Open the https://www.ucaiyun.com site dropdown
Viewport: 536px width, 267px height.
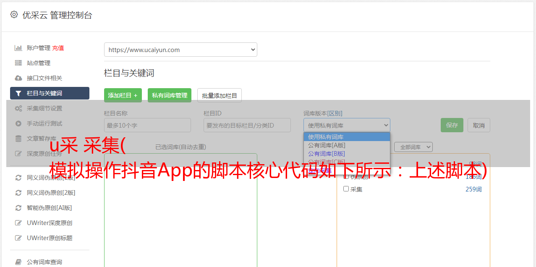[180, 50]
